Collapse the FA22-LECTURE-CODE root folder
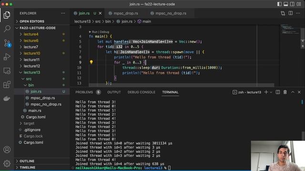The height and width of the screenshot is (171, 305). (42, 28)
